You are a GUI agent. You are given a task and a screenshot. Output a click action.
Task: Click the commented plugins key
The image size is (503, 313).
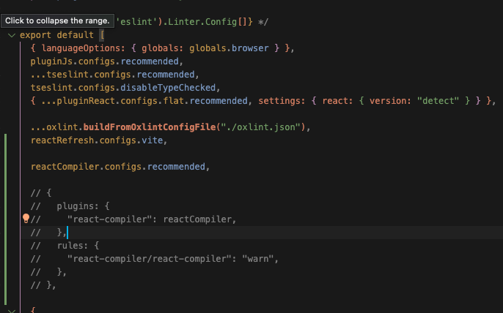[77, 206]
